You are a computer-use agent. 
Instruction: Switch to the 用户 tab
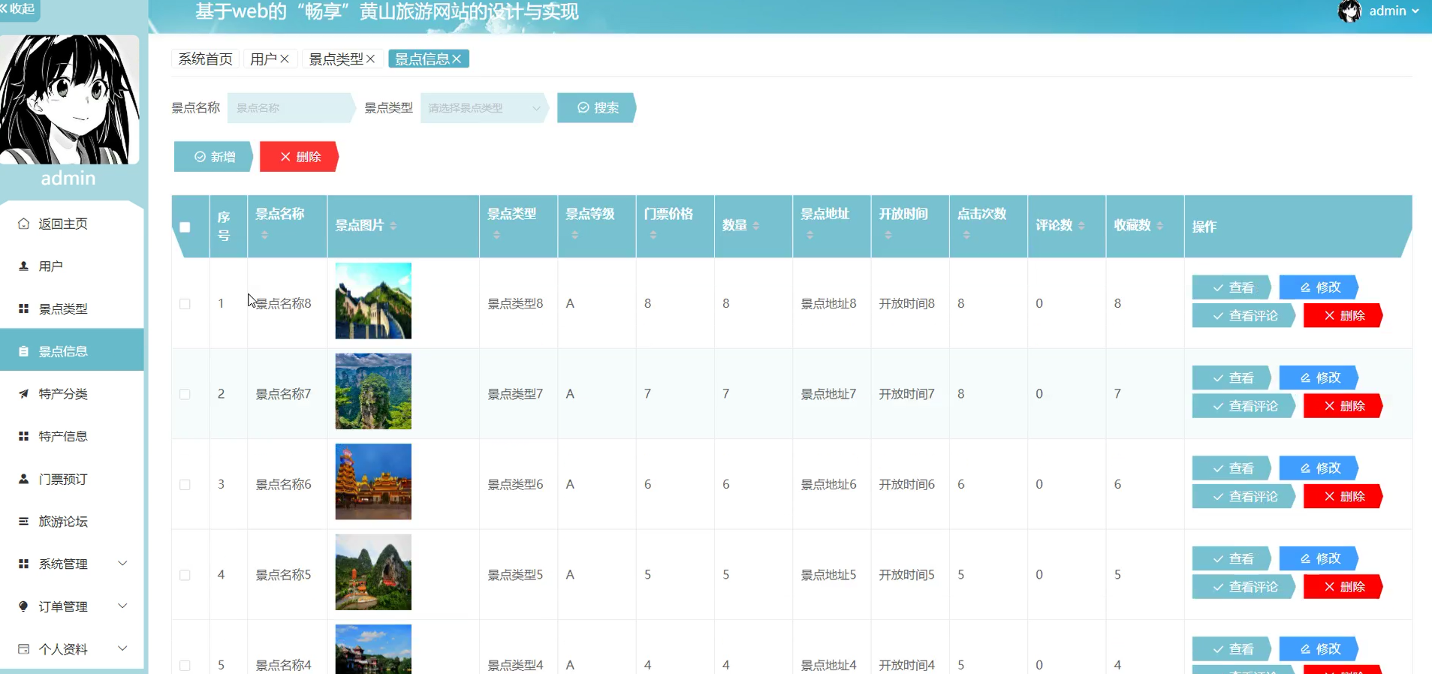[264, 59]
